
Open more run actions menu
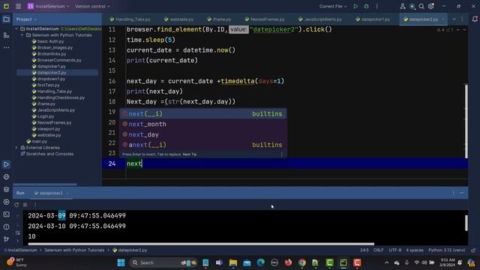point(377,6)
